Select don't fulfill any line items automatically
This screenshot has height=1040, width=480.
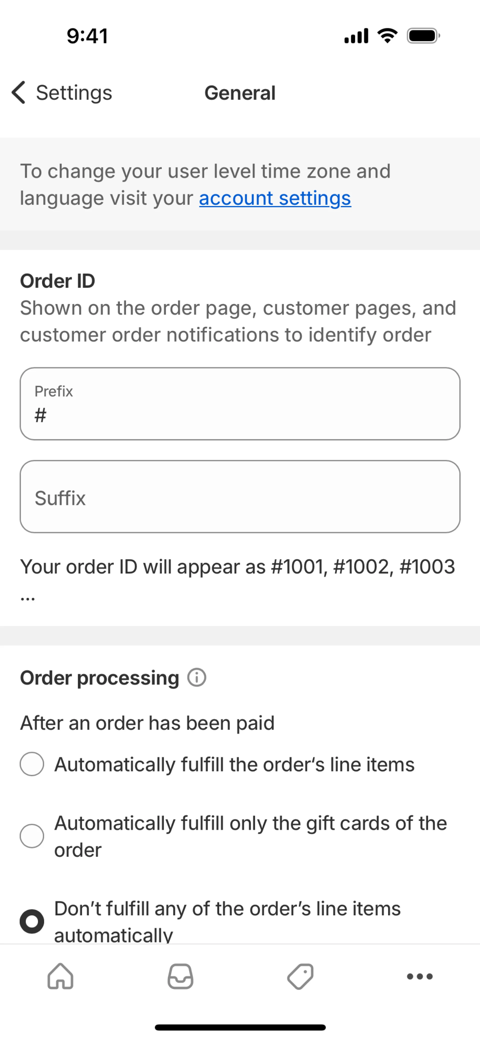[x=32, y=921]
